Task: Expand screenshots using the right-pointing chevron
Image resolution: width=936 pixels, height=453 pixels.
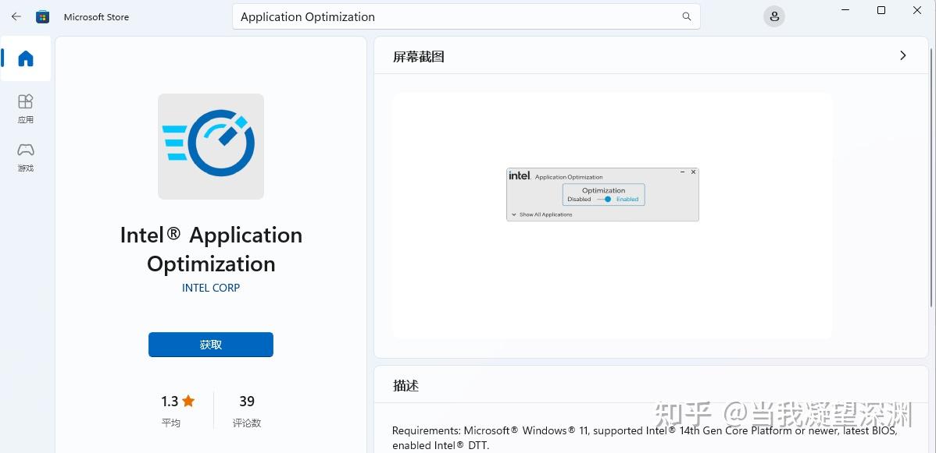Action: (x=902, y=55)
